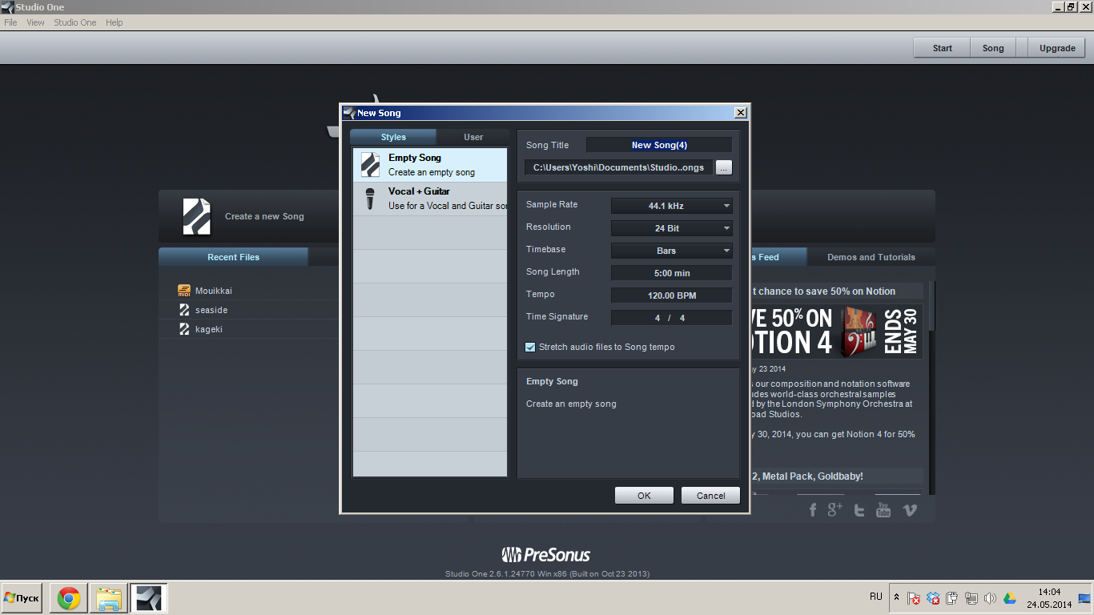Image resolution: width=1094 pixels, height=615 pixels.
Task: Open the Google+ social icon
Action: click(835, 509)
